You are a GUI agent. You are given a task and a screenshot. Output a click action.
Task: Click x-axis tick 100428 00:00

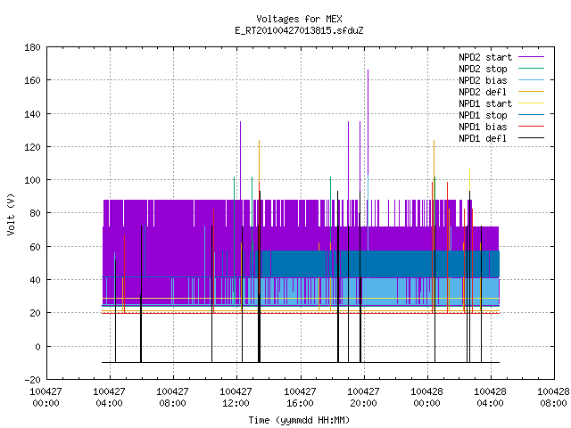point(426,398)
